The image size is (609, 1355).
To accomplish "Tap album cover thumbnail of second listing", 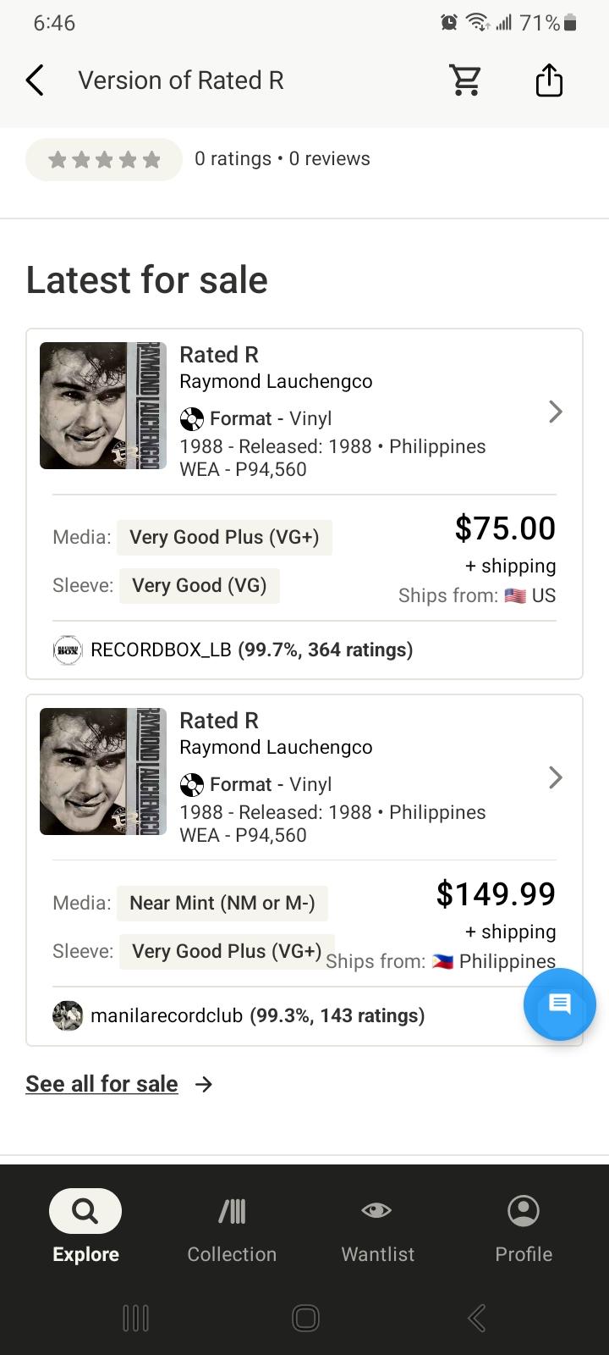I will pos(103,772).
